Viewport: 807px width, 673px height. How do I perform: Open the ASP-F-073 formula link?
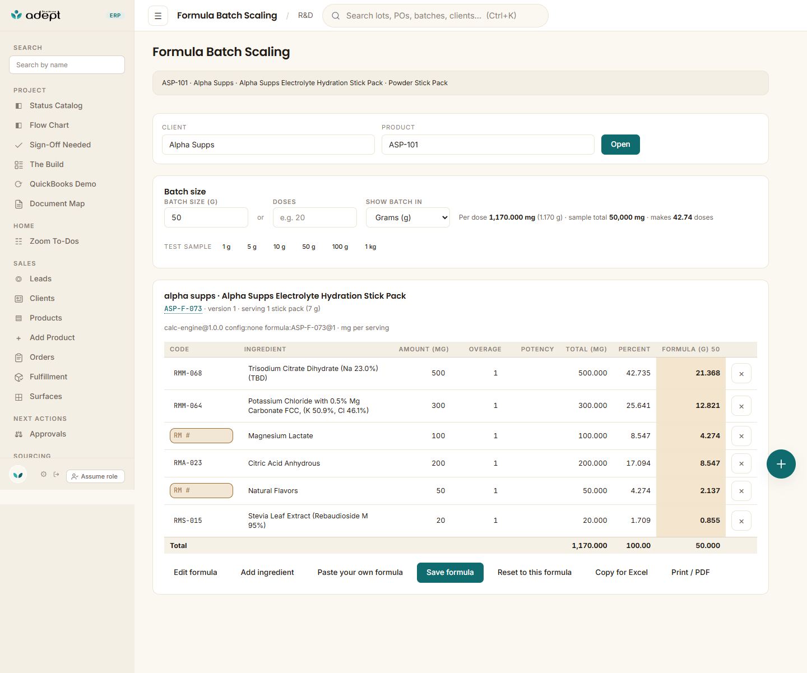coord(183,309)
